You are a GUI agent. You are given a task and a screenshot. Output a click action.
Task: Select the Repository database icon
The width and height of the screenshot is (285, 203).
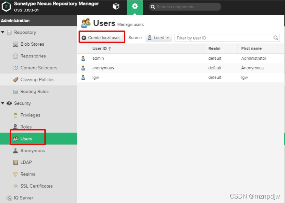[x=9, y=32]
